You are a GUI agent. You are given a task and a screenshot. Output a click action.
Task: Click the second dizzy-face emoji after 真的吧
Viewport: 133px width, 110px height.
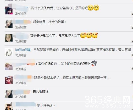pos(96,8)
